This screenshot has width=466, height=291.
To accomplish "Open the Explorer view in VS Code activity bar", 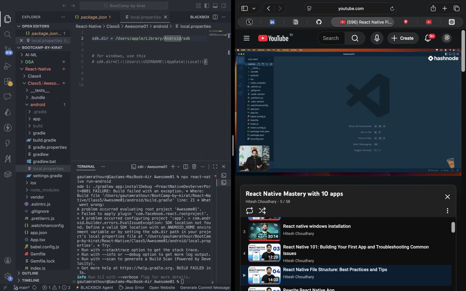I will pos(7,18).
